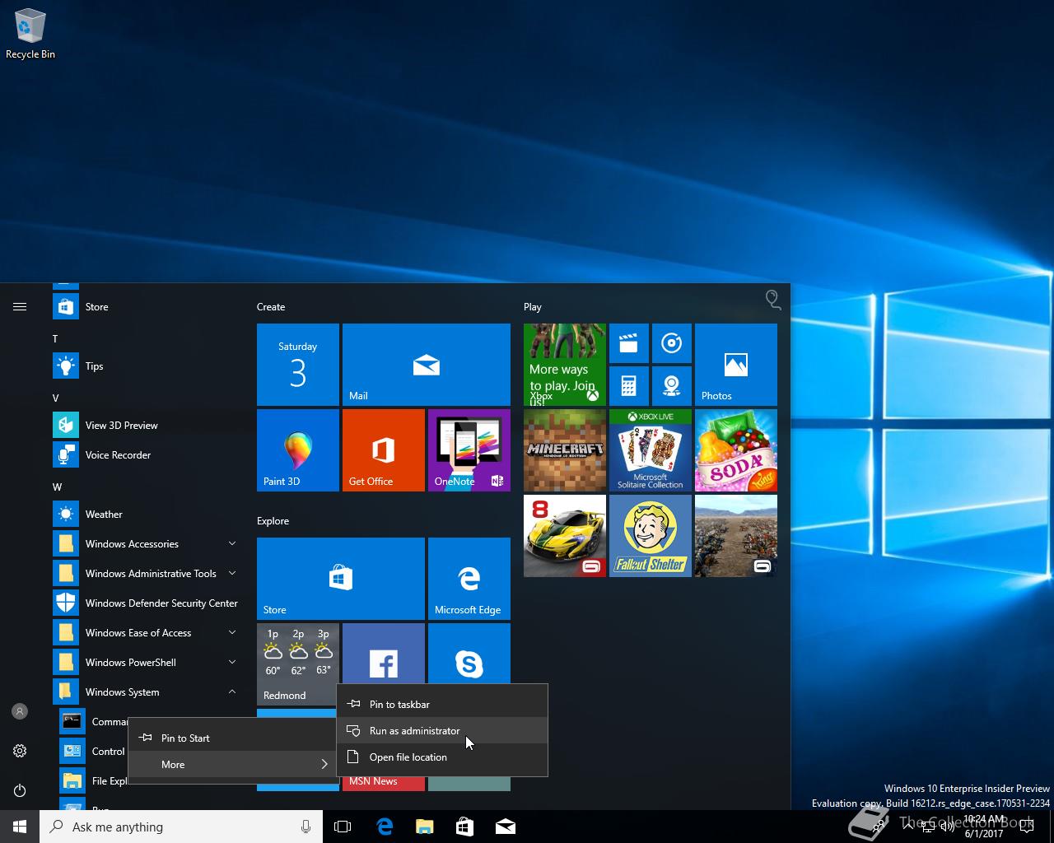The image size is (1054, 843).
Task: Open the MSN News tile
Action: (x=384, y=783)
